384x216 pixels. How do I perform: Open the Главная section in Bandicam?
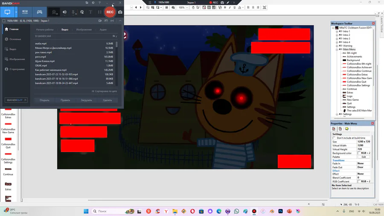15,29
